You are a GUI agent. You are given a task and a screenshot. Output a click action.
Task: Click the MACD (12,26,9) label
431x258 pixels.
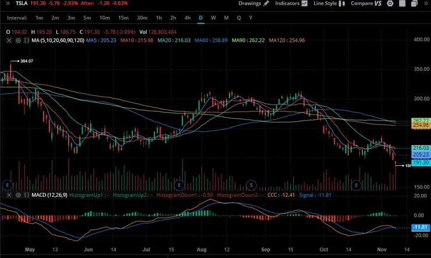pyautogui.click(x=49, y=195)
